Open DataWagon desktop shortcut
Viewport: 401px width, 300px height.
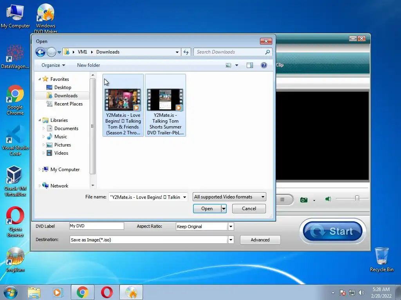pos(15,57)
